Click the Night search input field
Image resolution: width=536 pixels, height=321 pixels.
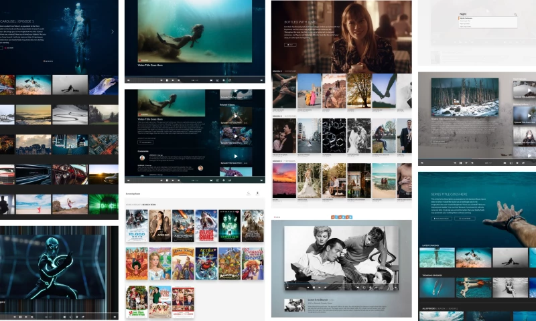pyautogui.click(x=488, y=14)
